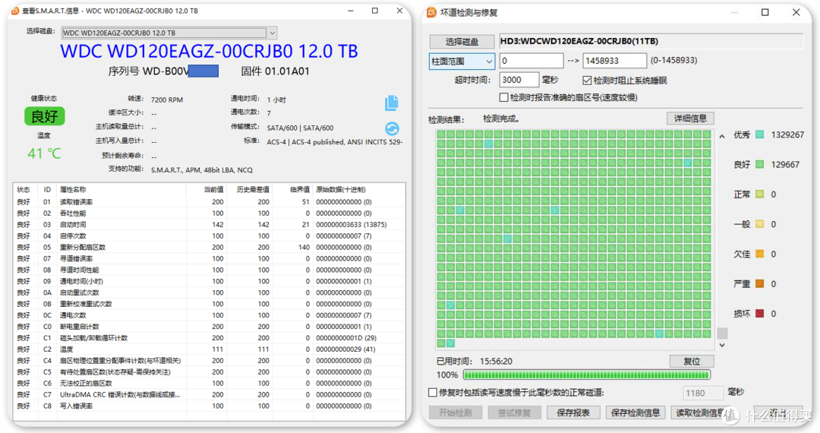820x433 pixels.
Task: Click the block map scrollbar thumb
Action: point(722,333)
